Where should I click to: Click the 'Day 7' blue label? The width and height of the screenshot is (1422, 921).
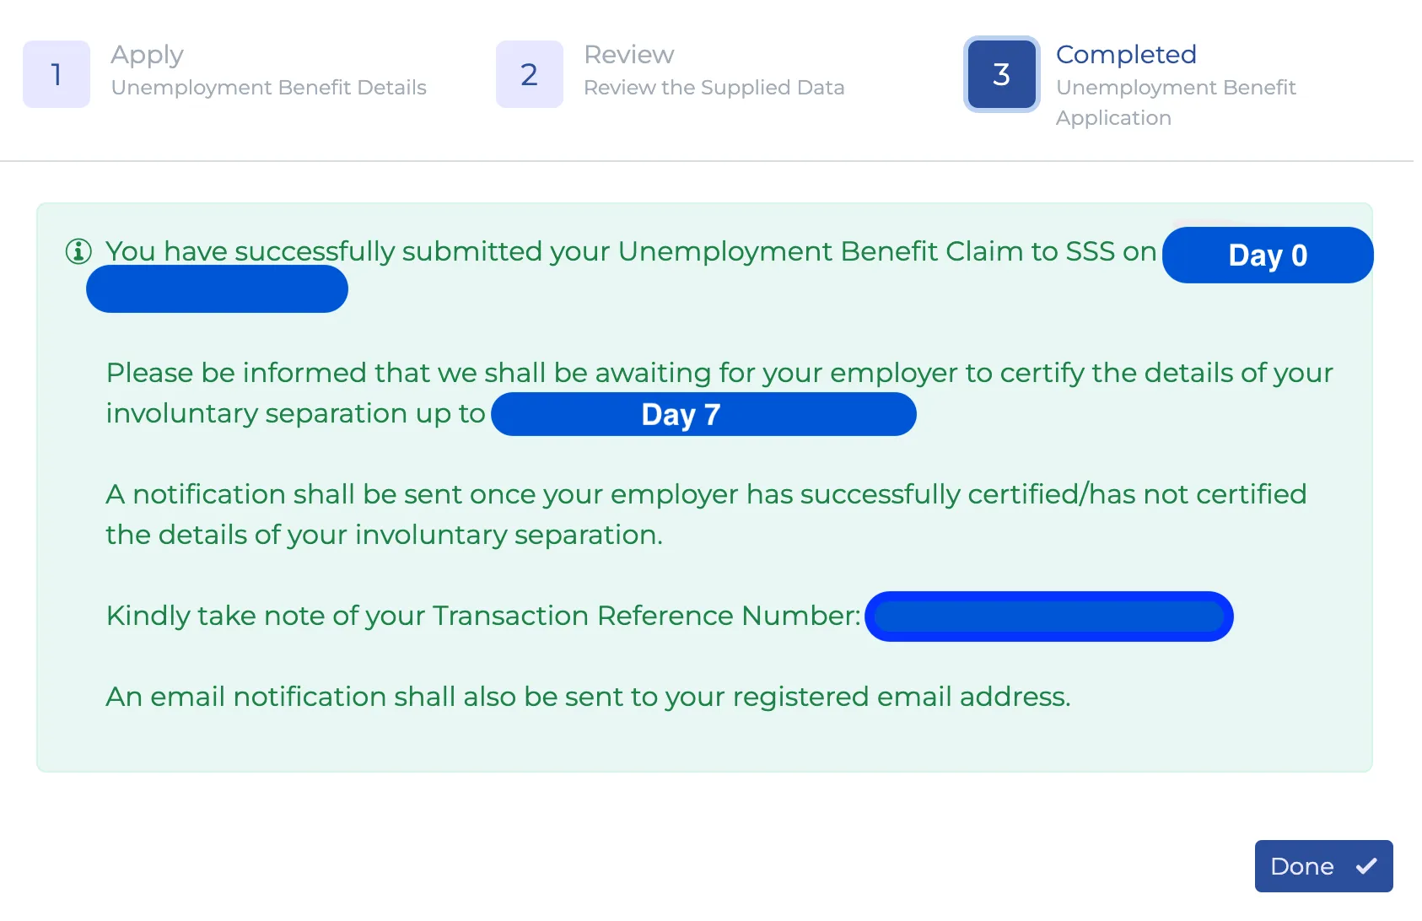click(x=703, y=414)
